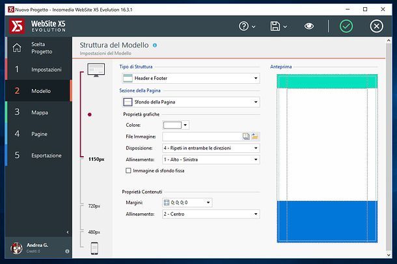397x264 pixels.
Task: Minimize the WebSite X5 window
Action: click(x=348, y=9)
